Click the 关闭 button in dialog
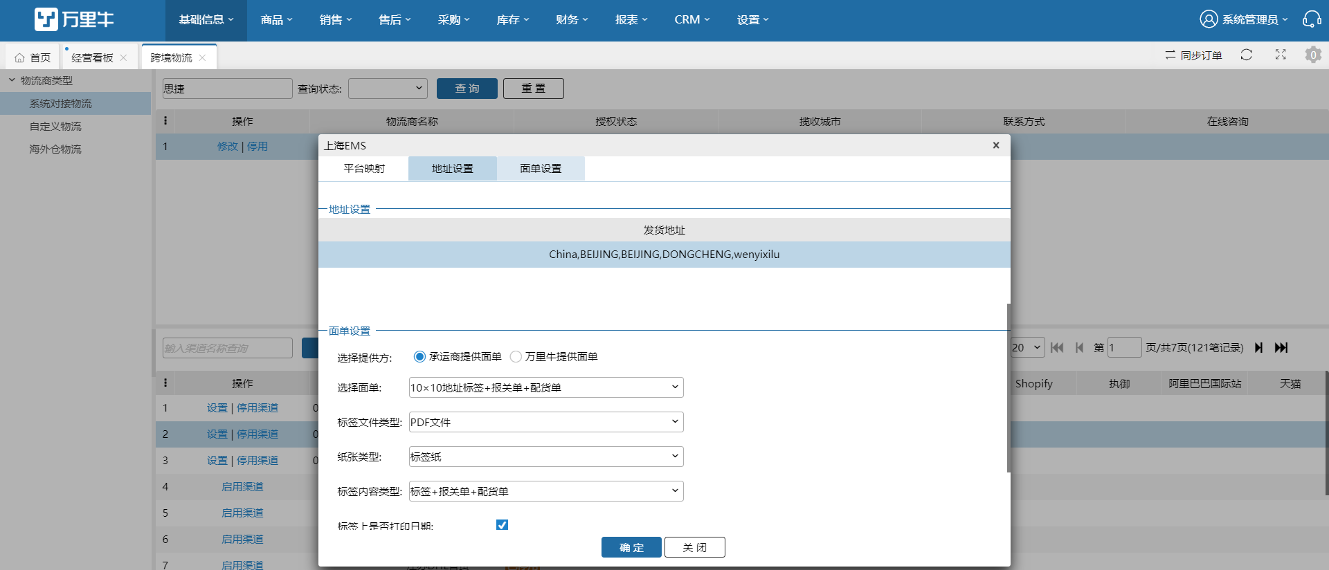1329x570 pixels. (695, 547)
